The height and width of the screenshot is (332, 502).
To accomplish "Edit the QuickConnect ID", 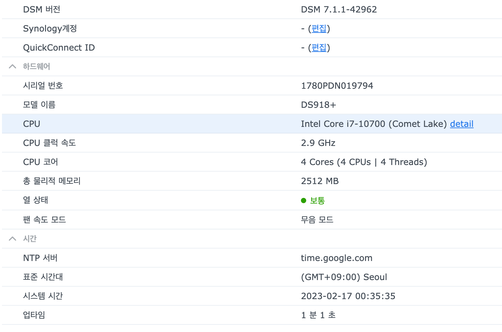I will [x=318, y=48].
